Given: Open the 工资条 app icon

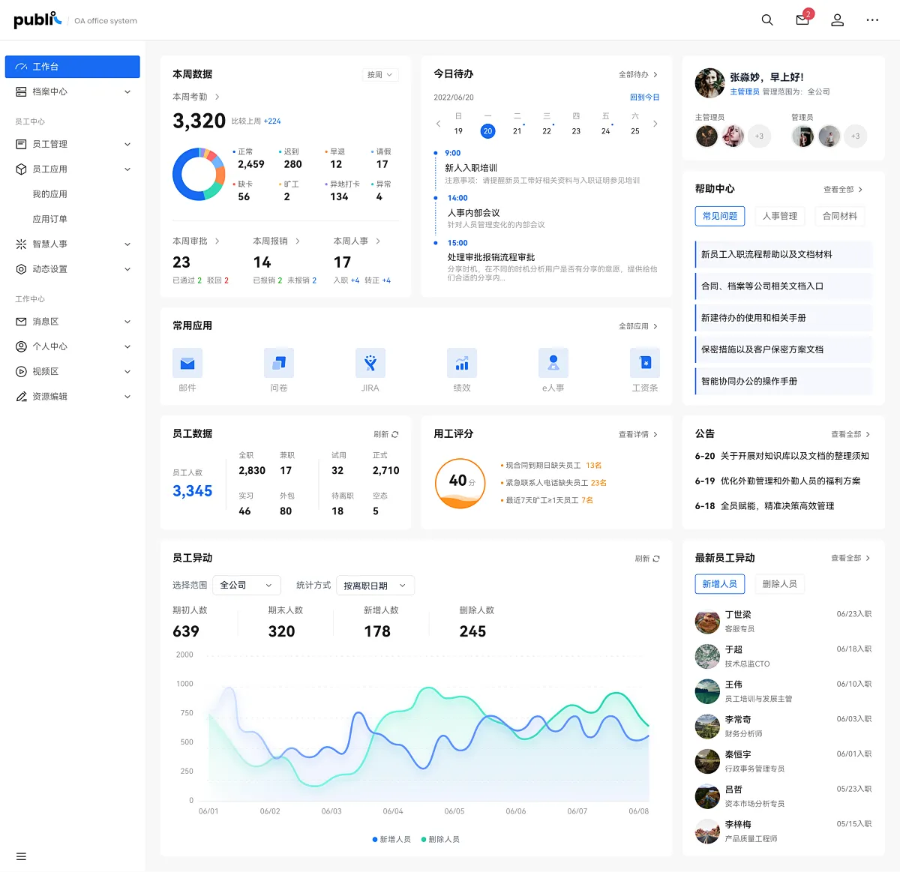Looking at the screenshot, I should coord(644,364).
